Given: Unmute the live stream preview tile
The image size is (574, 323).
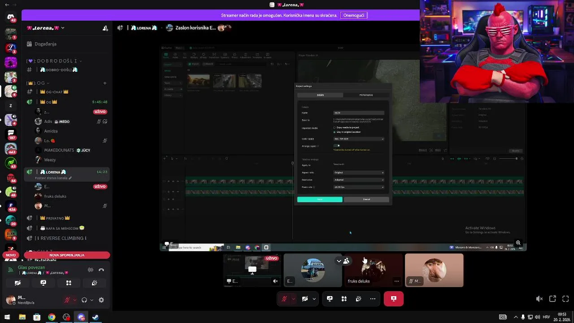Looking at the screenshot, I should coord(275,281).
